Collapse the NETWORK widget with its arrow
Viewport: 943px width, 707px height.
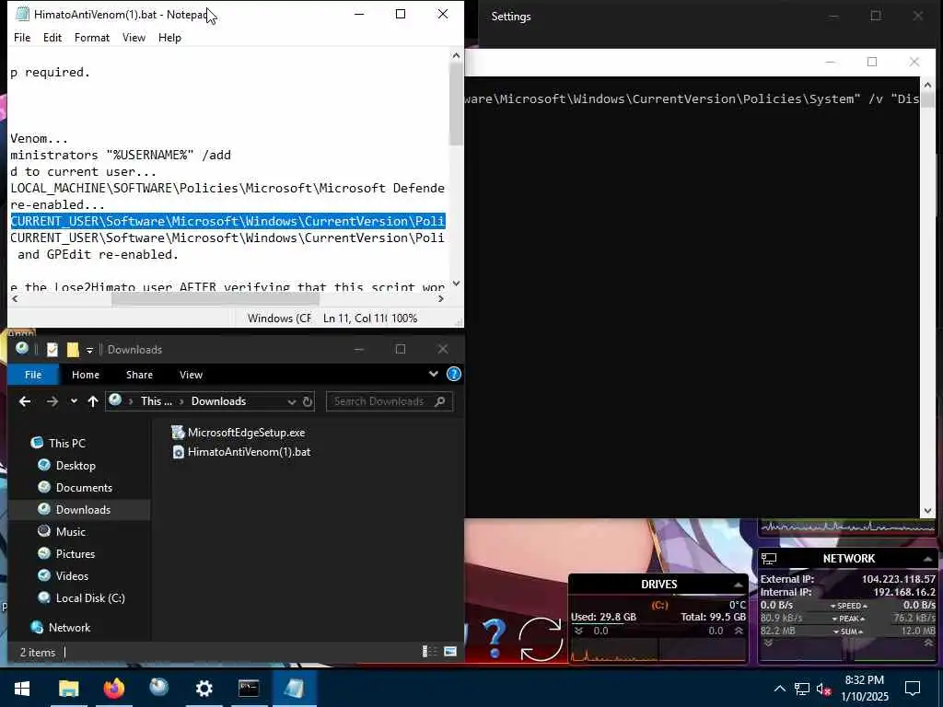pyautogui.click(x=927, y=559)
